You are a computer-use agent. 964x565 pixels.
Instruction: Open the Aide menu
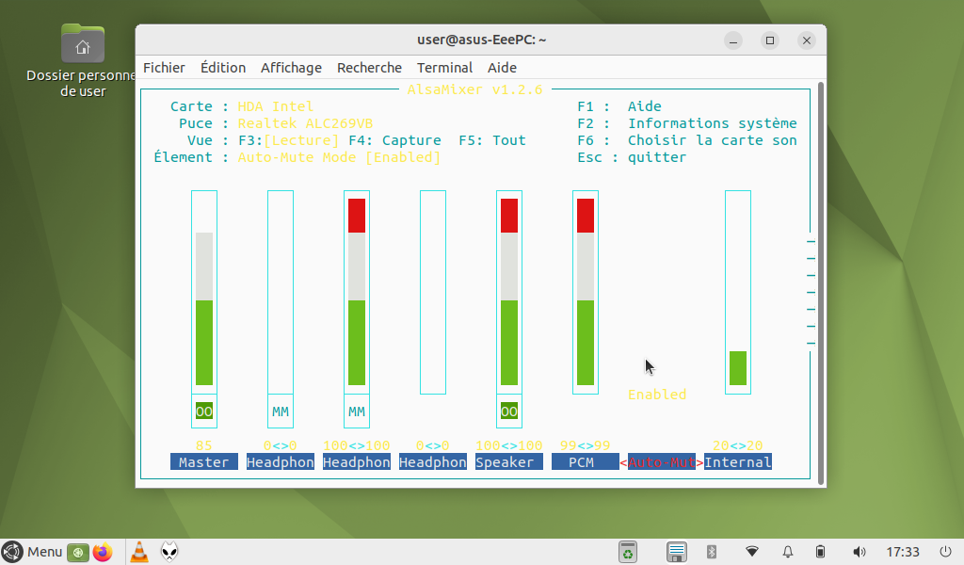[x=503, y=68]
